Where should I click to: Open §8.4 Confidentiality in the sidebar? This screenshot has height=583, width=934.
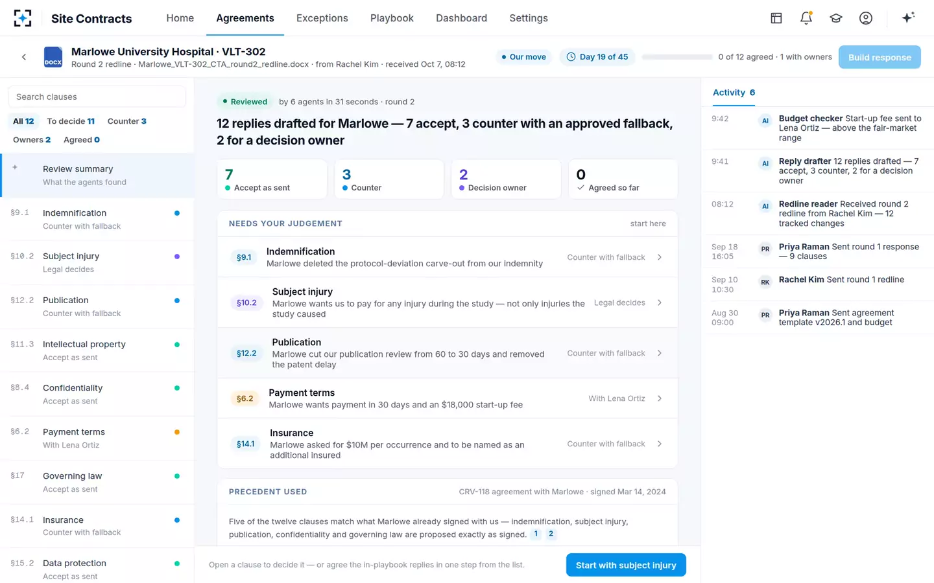pyautogui.click(x=97, y=394)
